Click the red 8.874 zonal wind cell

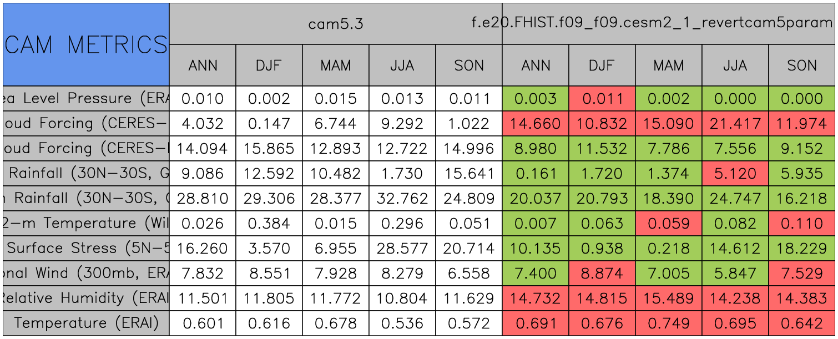(602, 273)
